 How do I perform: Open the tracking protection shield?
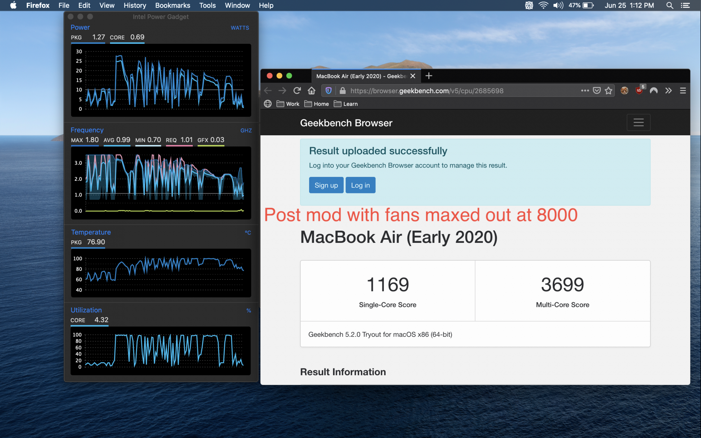pos(328,91)
